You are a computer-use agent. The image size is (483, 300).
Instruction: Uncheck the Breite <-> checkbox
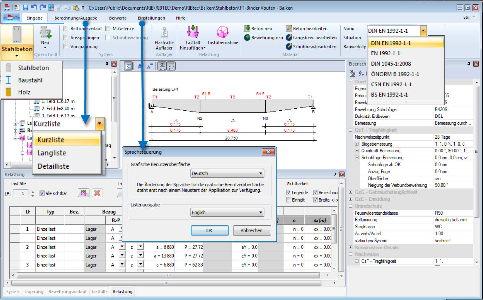coord(316,200)
